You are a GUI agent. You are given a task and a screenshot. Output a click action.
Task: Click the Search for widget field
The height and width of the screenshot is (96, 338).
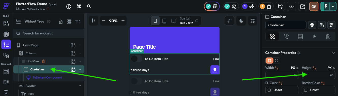pos(49,33)
